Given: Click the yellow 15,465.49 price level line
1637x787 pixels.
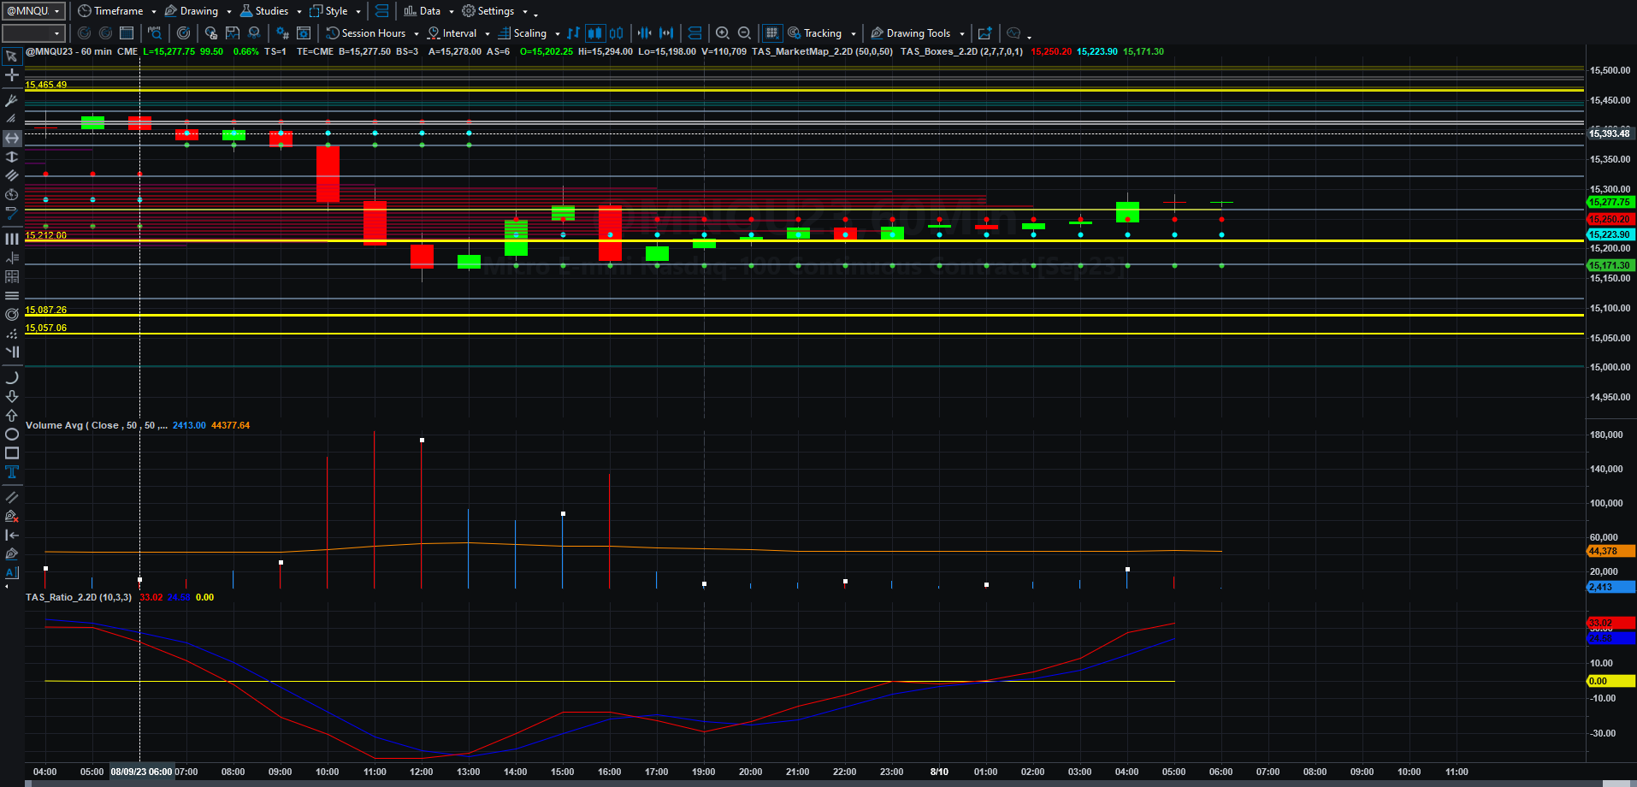Looking at the screenshot, I should pos(804,90).
